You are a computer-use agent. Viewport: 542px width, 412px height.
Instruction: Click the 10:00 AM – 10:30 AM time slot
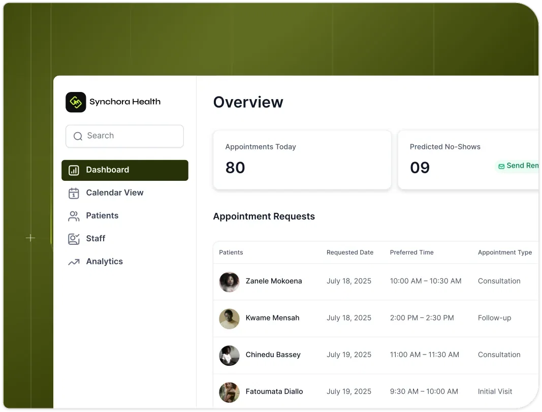pyautogui.click(x=426, y=281)
